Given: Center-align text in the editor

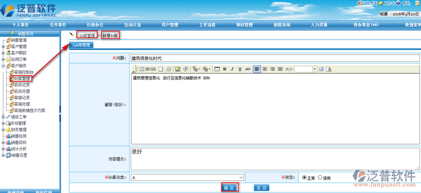Looking at the screenshot, I should pos(265,69).
